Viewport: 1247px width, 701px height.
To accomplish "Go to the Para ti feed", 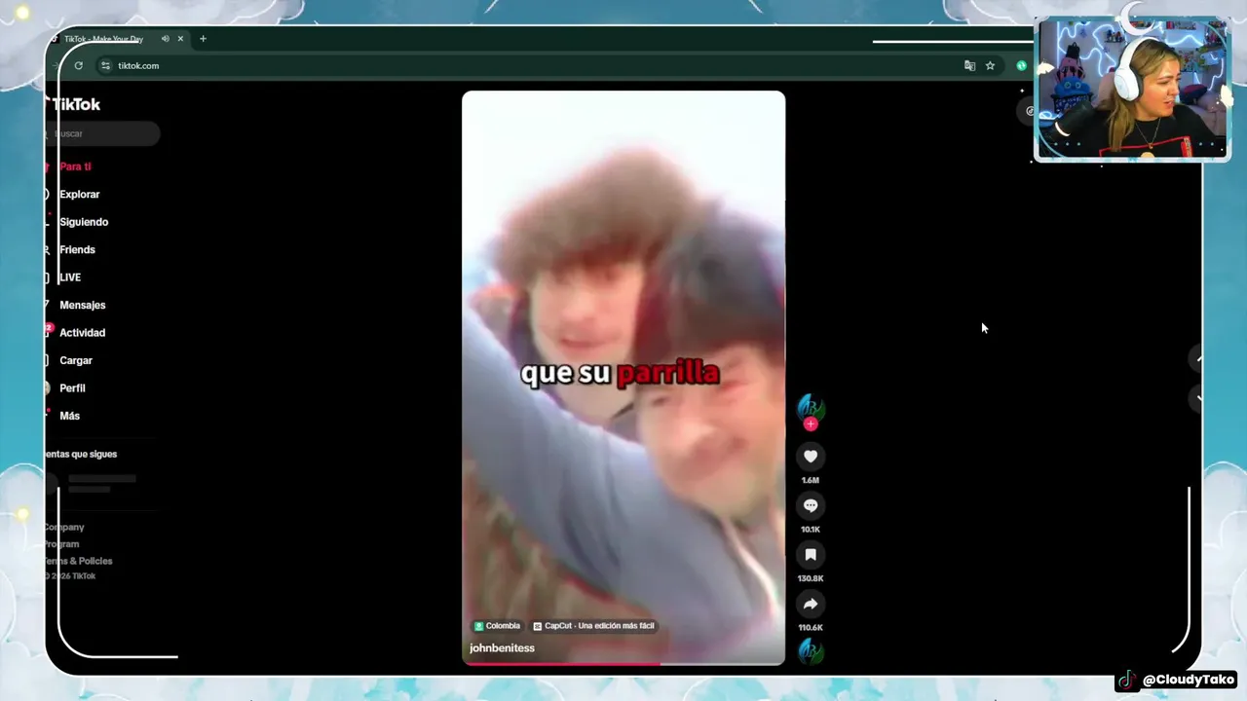I will 75,166.
